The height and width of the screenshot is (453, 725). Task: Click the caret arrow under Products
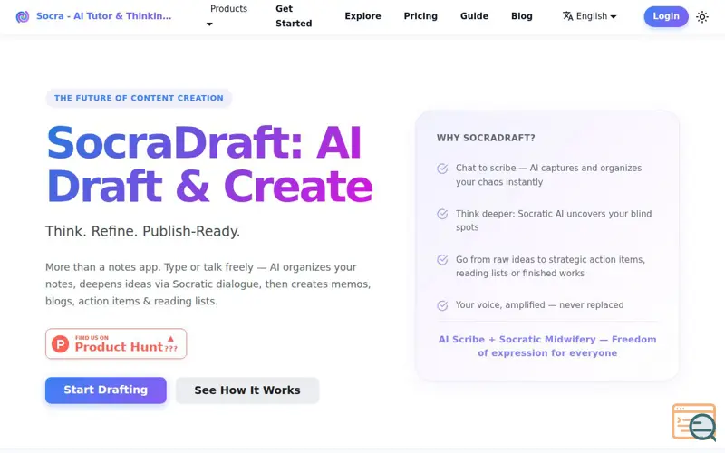[x=209, y=24]
